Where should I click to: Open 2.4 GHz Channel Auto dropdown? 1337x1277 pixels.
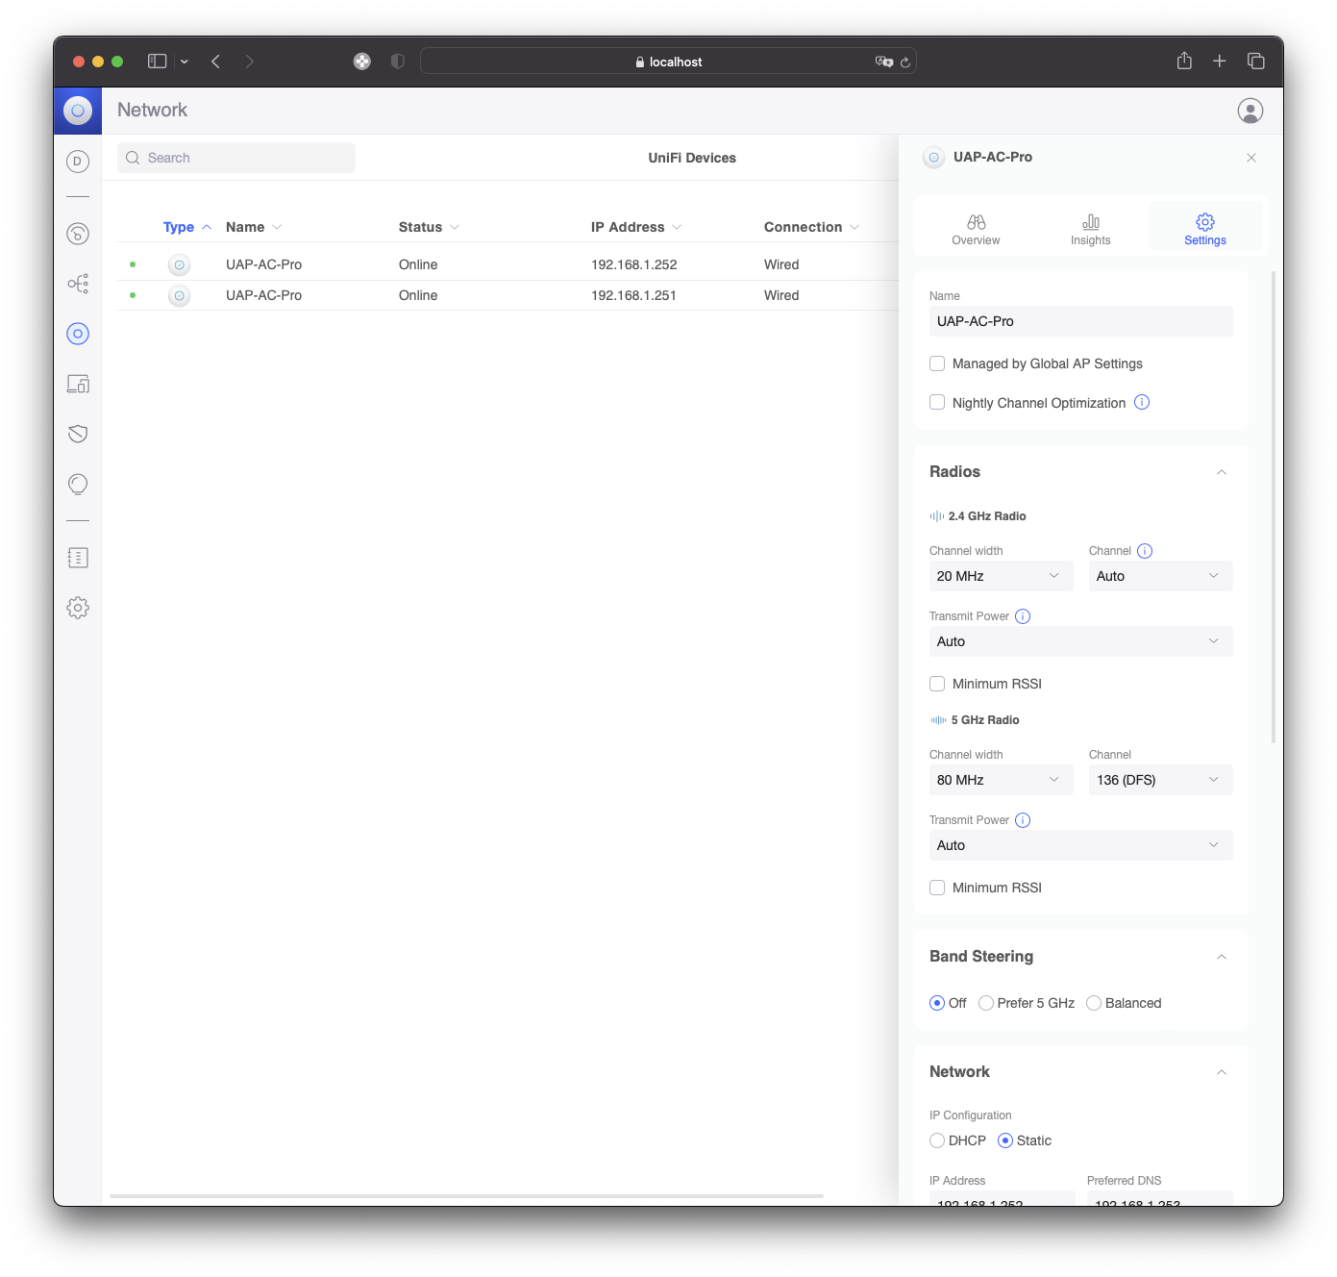(x=1160, y=576)
